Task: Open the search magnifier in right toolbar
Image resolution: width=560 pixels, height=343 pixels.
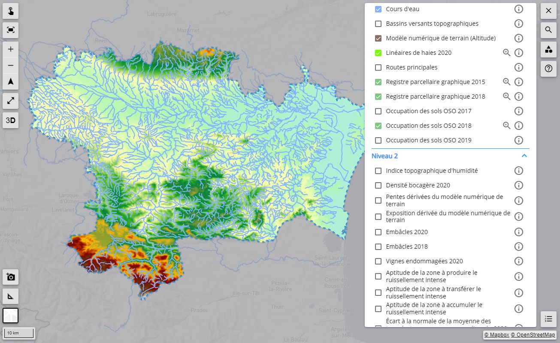Action: 548,30
